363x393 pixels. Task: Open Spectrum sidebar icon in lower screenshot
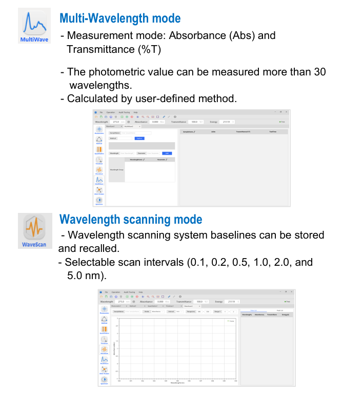click(x=104, y=380)
